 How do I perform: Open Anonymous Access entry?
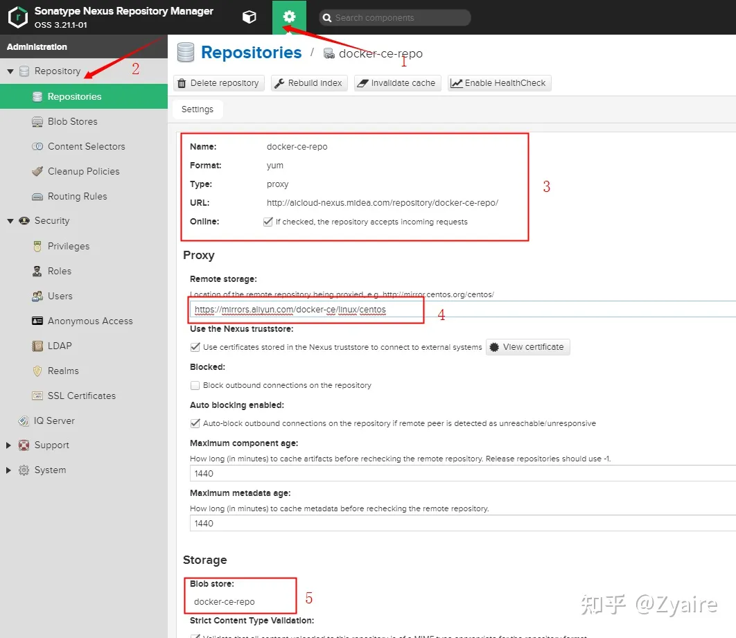tap(90, 321)
